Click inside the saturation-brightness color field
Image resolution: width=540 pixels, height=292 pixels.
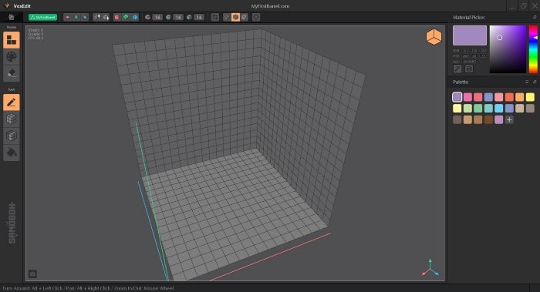pyautogui.click(x=508, y=49)
